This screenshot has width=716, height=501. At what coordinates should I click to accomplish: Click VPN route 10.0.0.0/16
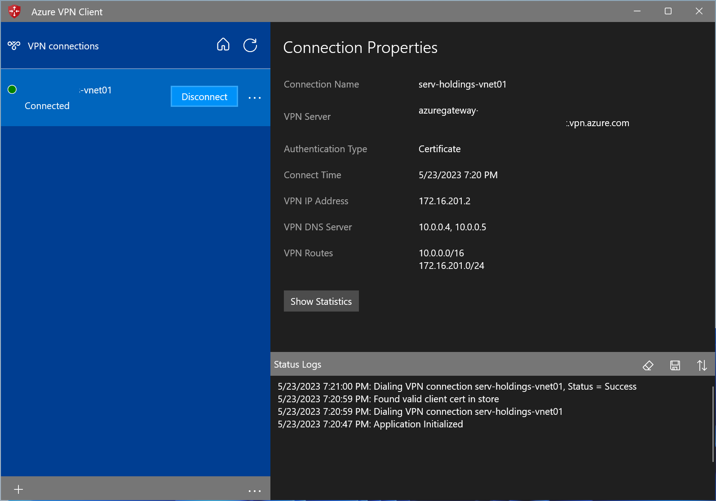(x=442, y=253)
